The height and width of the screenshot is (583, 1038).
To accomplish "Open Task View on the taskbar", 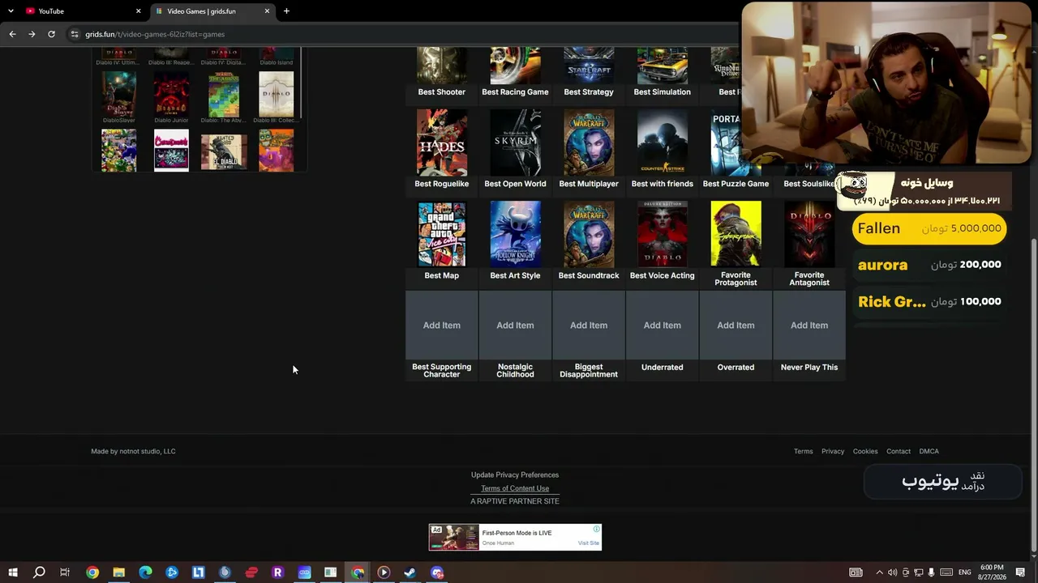I will (x=65, y=572).
